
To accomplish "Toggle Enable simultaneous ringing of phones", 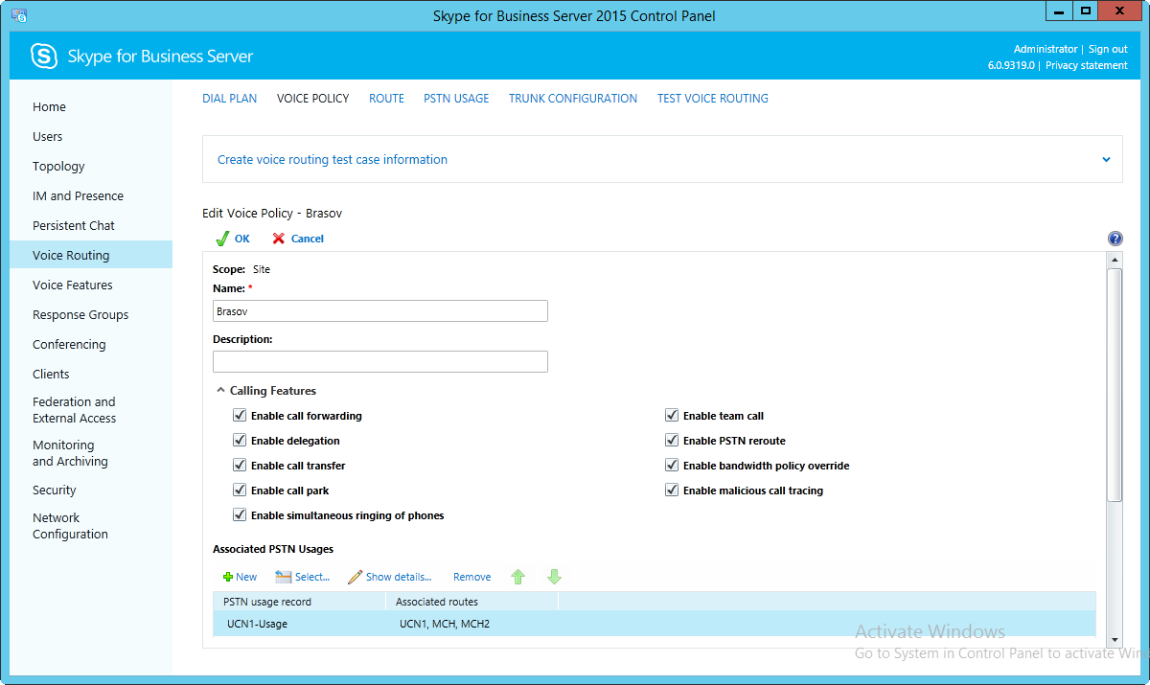I will (240, 515).
